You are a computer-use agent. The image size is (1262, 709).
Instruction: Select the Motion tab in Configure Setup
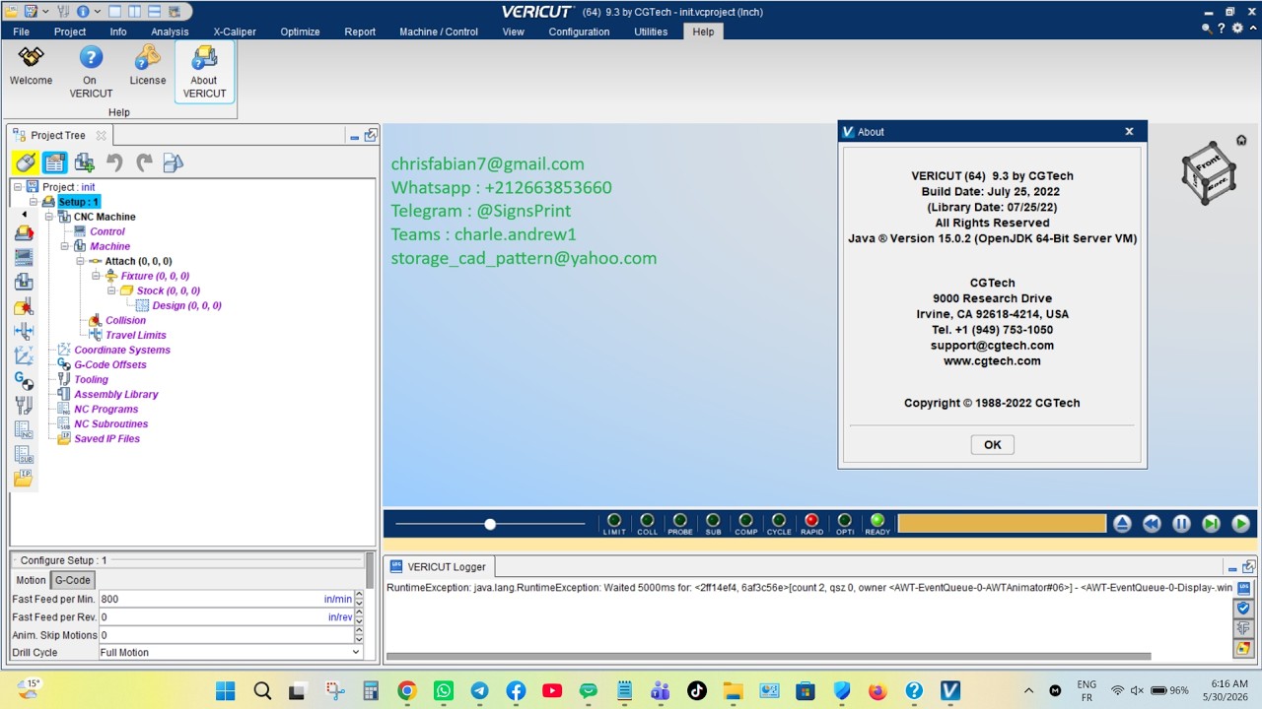point(31,580)
